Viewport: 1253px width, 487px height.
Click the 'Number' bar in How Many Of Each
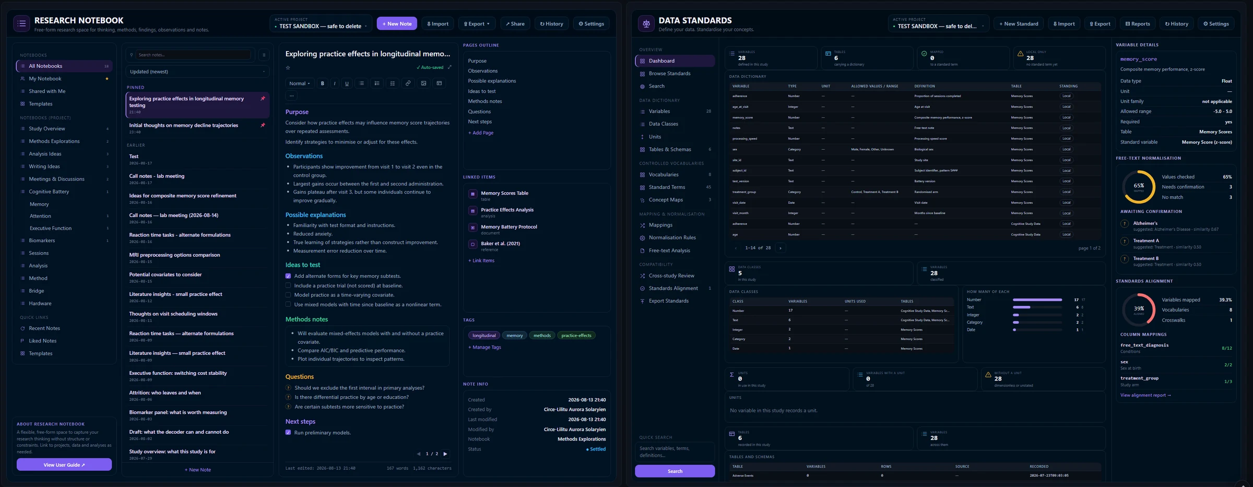click(x=1037, y=300)
